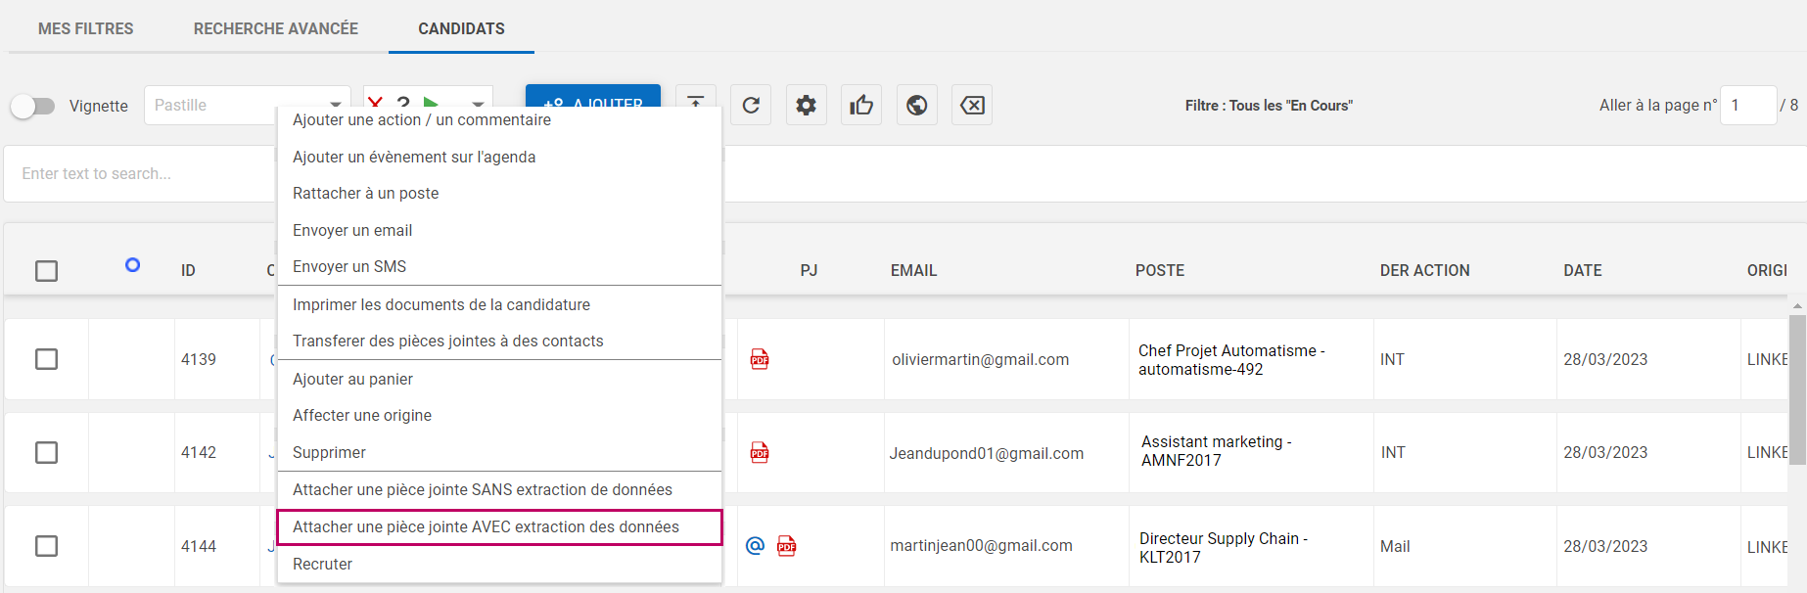Open PDF attachment for oliviermartin@gmail.com
The image size is (1807, 593).
tap(760, 359)
